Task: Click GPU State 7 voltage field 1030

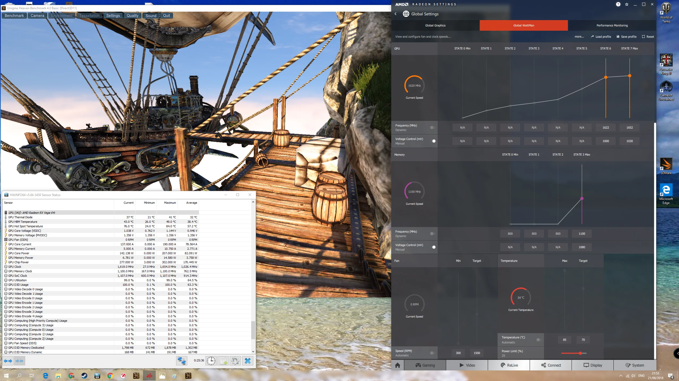Action: pyautogui.click(x=630, y=141)
